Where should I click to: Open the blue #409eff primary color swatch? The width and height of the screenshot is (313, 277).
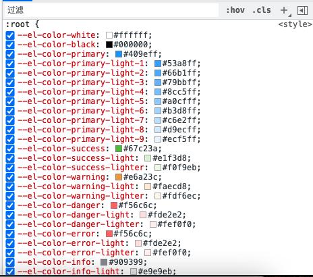pyautogui.click(x=119, y=54)
